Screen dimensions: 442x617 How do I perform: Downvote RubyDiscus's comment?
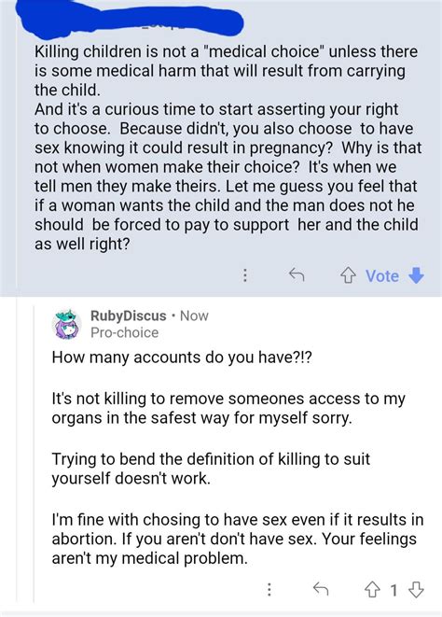click(416, 589)
